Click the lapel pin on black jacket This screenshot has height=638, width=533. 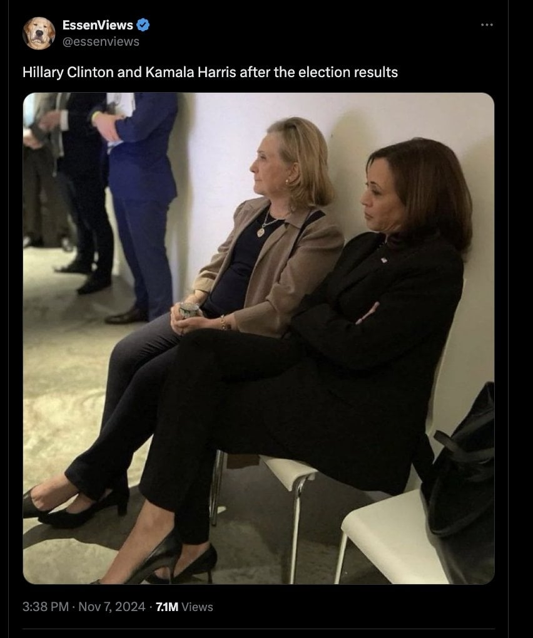[383, 259]
